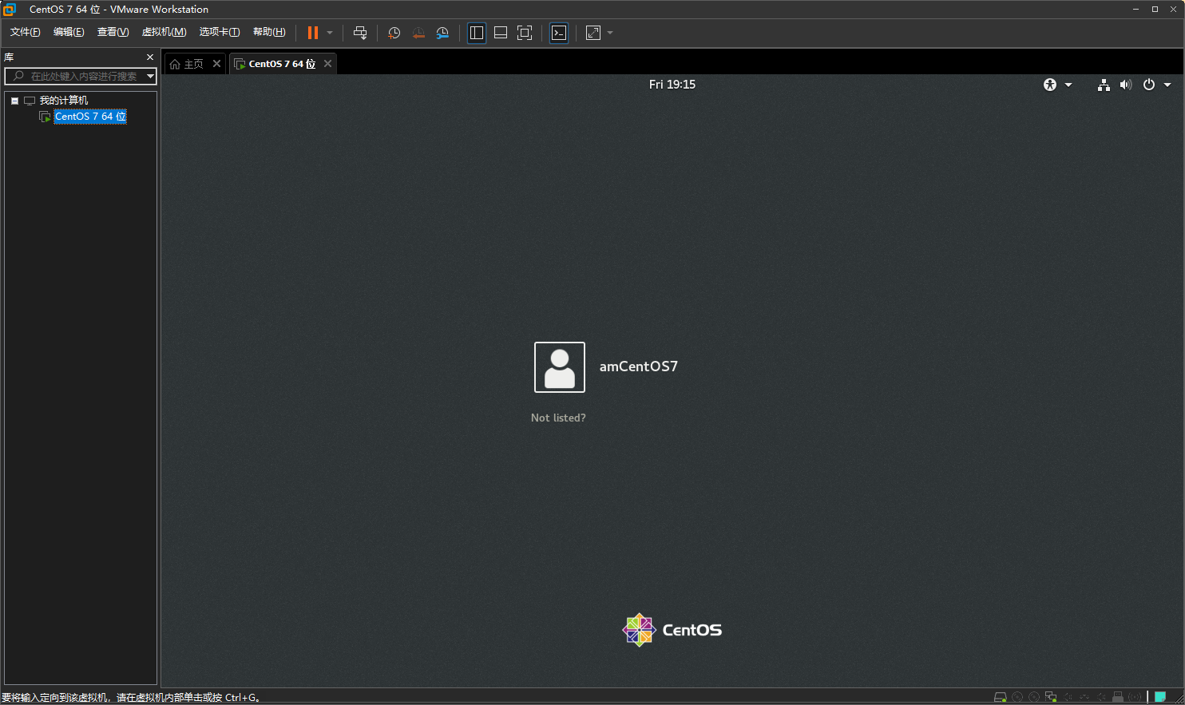Open the stretch mode dropdown arrow
The image size is (1185, 705).
610,33
